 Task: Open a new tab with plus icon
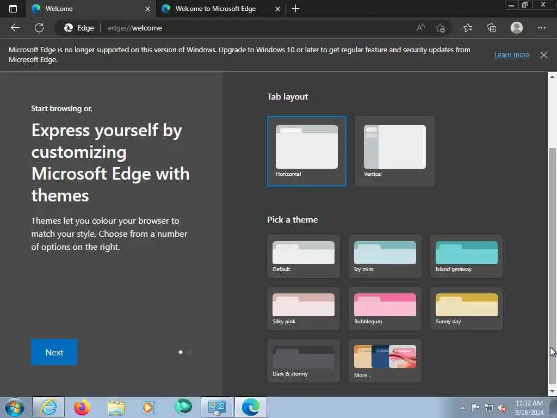[295, 9]
